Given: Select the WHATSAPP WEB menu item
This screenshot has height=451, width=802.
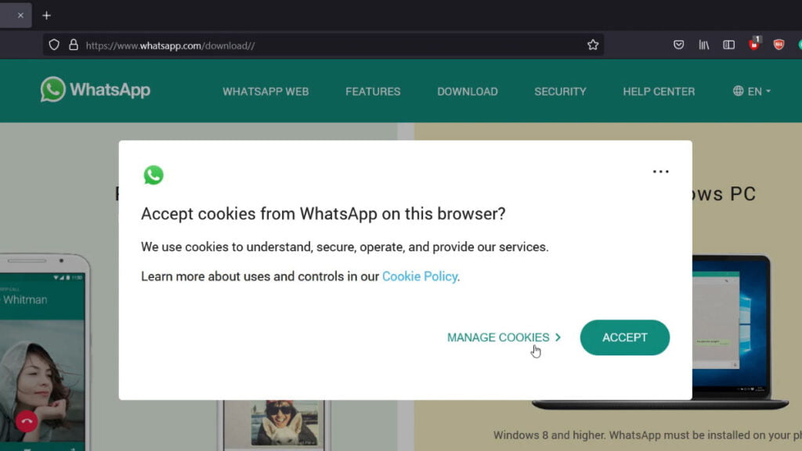Looking at the screenshot, I should [x=266, y=92].
